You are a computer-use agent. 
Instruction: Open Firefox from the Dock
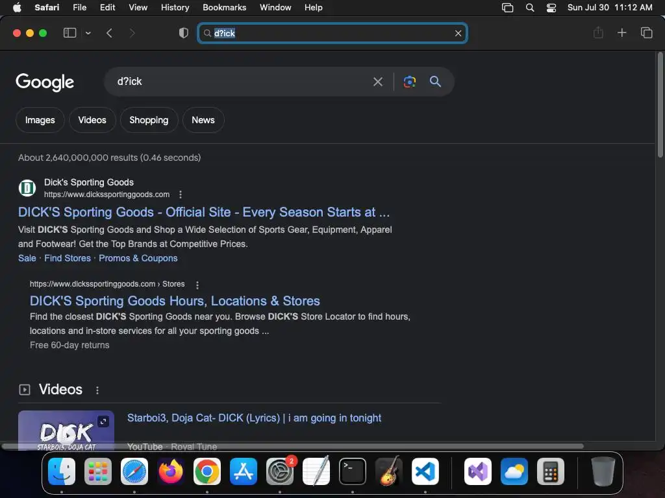pyautogui.click(x=171, y=471)
